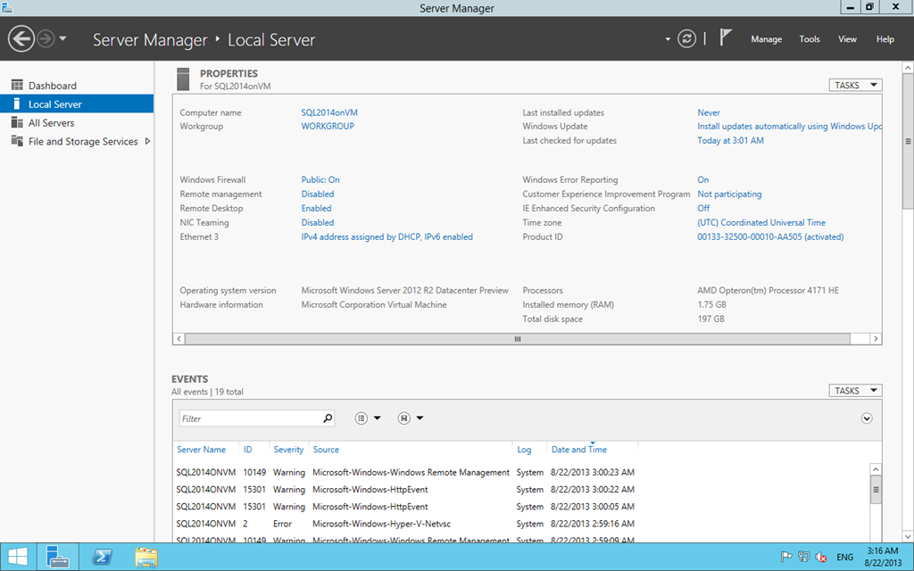Screen dimensions: 914x571
Task: Click NIC Teaming Disabled link
Action: (318, 222)
